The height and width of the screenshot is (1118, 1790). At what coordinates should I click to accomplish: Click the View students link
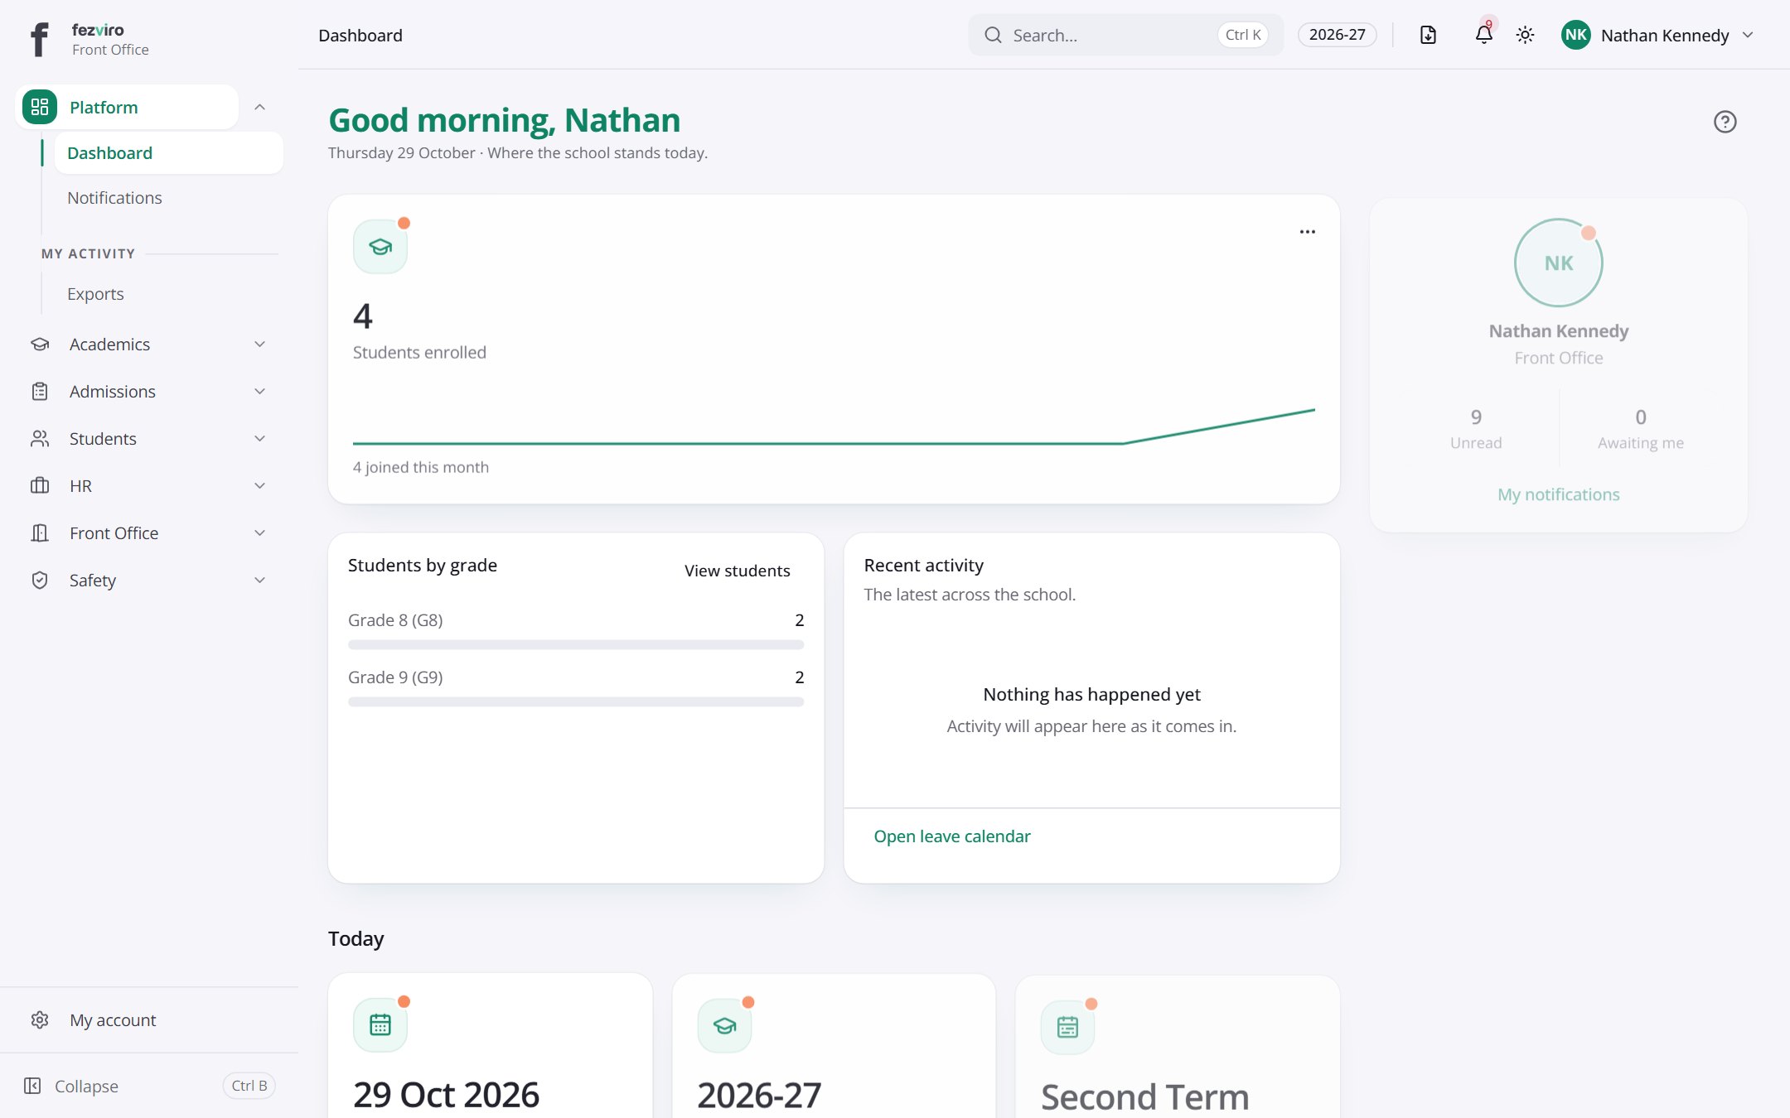737,570
